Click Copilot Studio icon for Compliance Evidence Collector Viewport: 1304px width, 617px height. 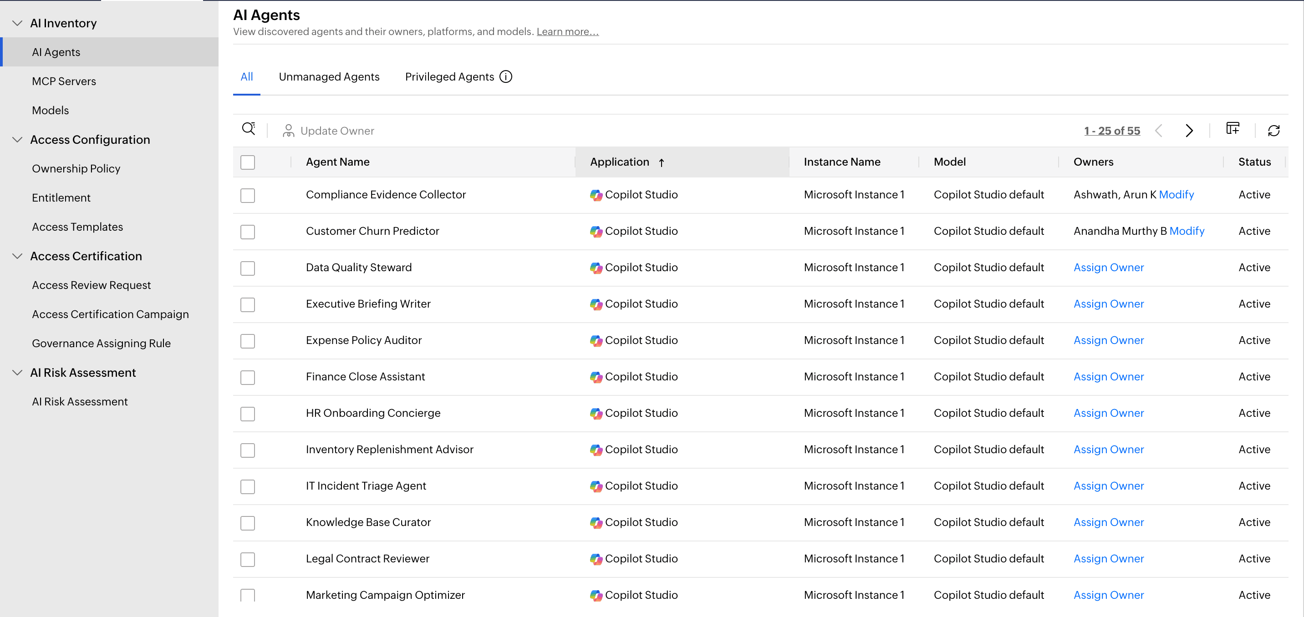pyautogui.click(x=596, y=195)
